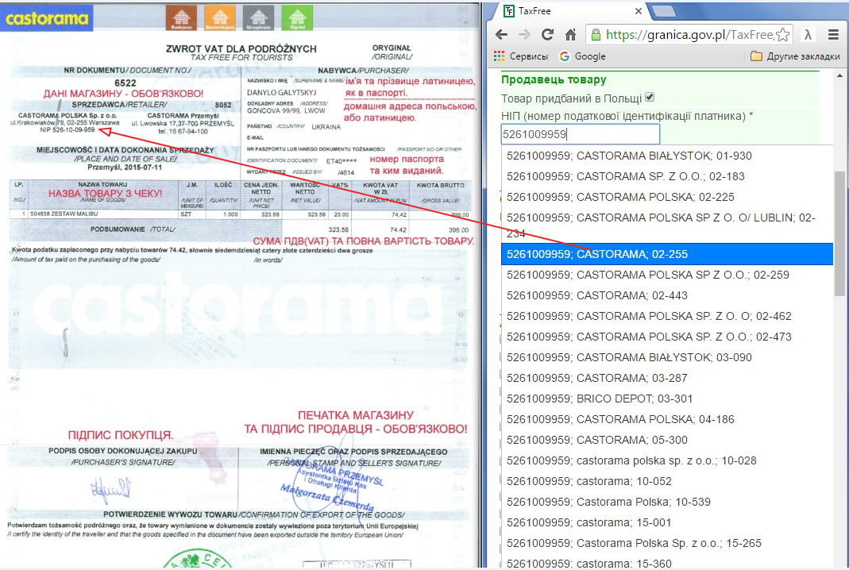Click the Urządzam gray house icon

258,17
